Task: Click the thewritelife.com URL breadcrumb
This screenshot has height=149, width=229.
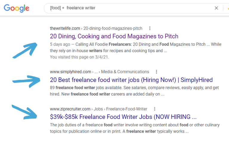Action: (65, 28)
